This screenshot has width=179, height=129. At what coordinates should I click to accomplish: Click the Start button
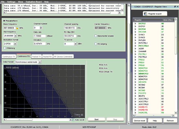[96, 120]
